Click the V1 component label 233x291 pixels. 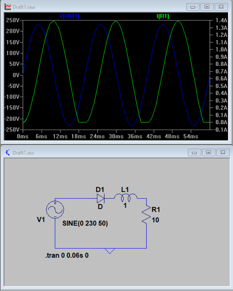[x=41, y=219]
